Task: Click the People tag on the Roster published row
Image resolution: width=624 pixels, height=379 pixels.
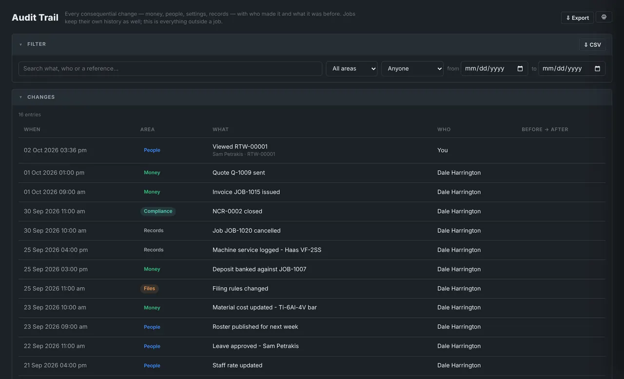Action: [x=152, y=327]
